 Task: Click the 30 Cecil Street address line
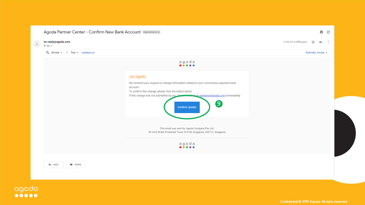(x=187, y=132)
